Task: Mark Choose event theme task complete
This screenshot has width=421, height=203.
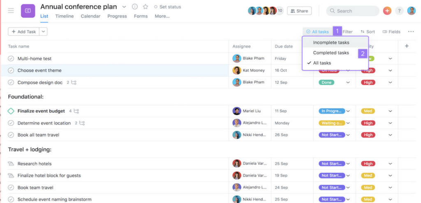Action: (11, 71)
